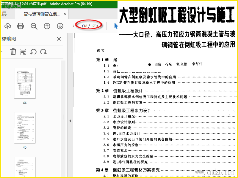Click contents entry 前言
This screenshot has width=238, height=178.
tap(101, 50)
